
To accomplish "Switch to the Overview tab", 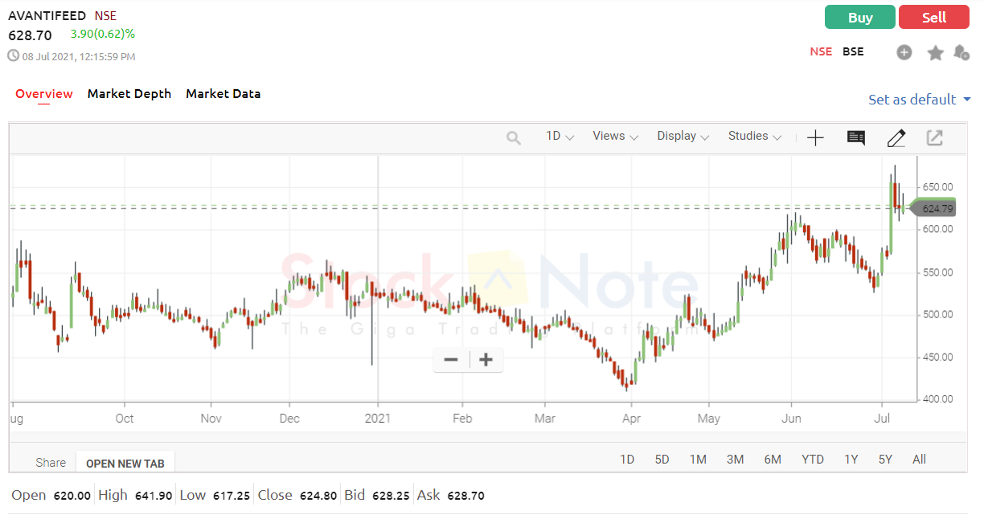I will pos(44,94).
